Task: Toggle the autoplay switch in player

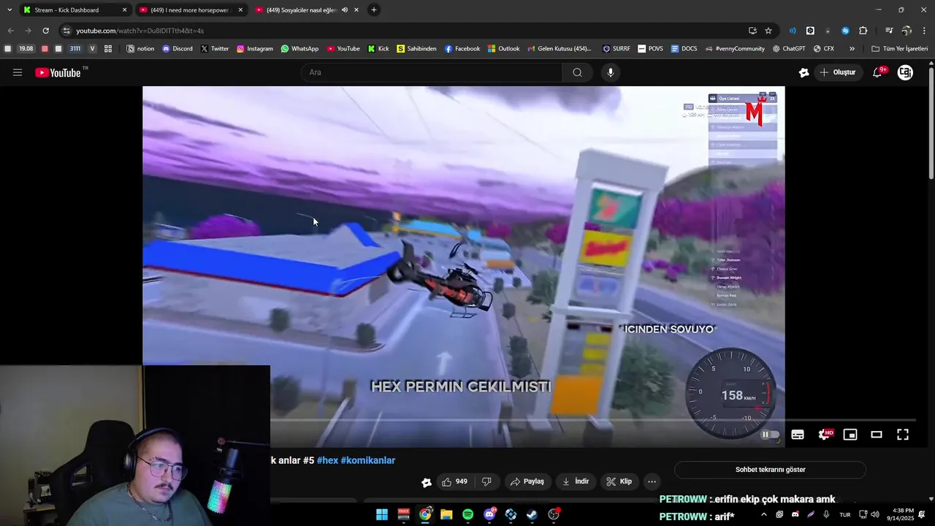Action: pos(770,435)
